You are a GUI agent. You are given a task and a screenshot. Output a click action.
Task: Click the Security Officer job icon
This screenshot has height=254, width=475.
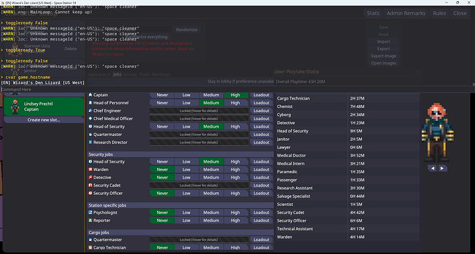click(x=90, y=194)
